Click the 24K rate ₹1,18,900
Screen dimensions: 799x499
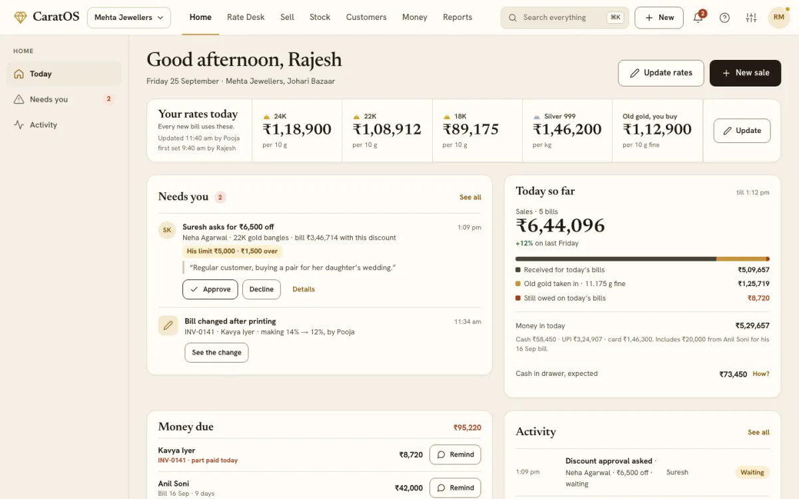pos(297,129)
